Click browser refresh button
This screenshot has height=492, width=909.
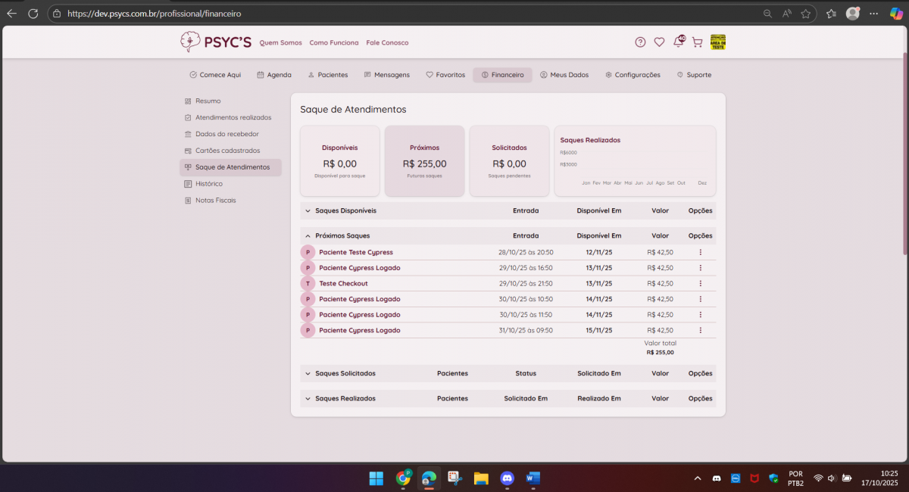[x=33, y=14]
